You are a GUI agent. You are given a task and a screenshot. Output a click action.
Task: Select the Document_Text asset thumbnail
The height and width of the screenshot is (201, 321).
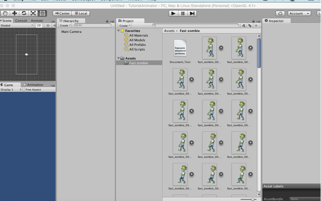pos(180,49)
